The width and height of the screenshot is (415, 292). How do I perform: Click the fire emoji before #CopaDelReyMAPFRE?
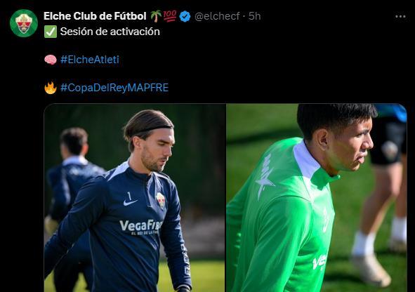click(51, 88)
